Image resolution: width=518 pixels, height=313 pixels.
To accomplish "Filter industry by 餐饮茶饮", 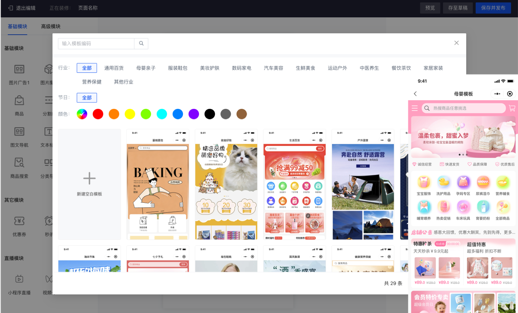I will [401, 68].
